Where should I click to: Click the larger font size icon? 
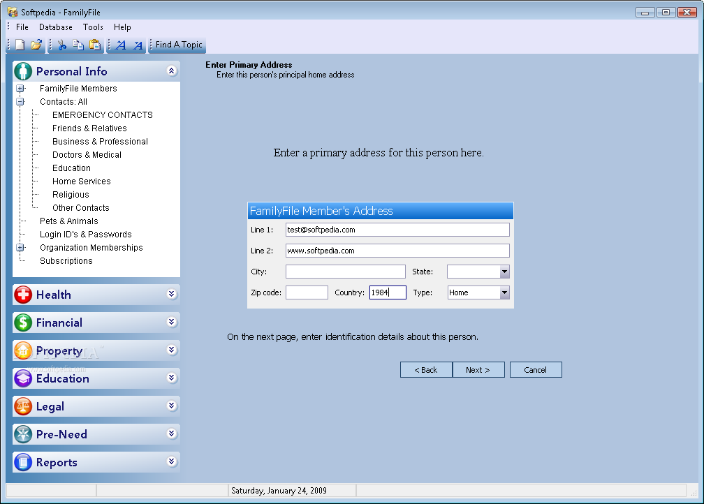(x=121, y=45)
